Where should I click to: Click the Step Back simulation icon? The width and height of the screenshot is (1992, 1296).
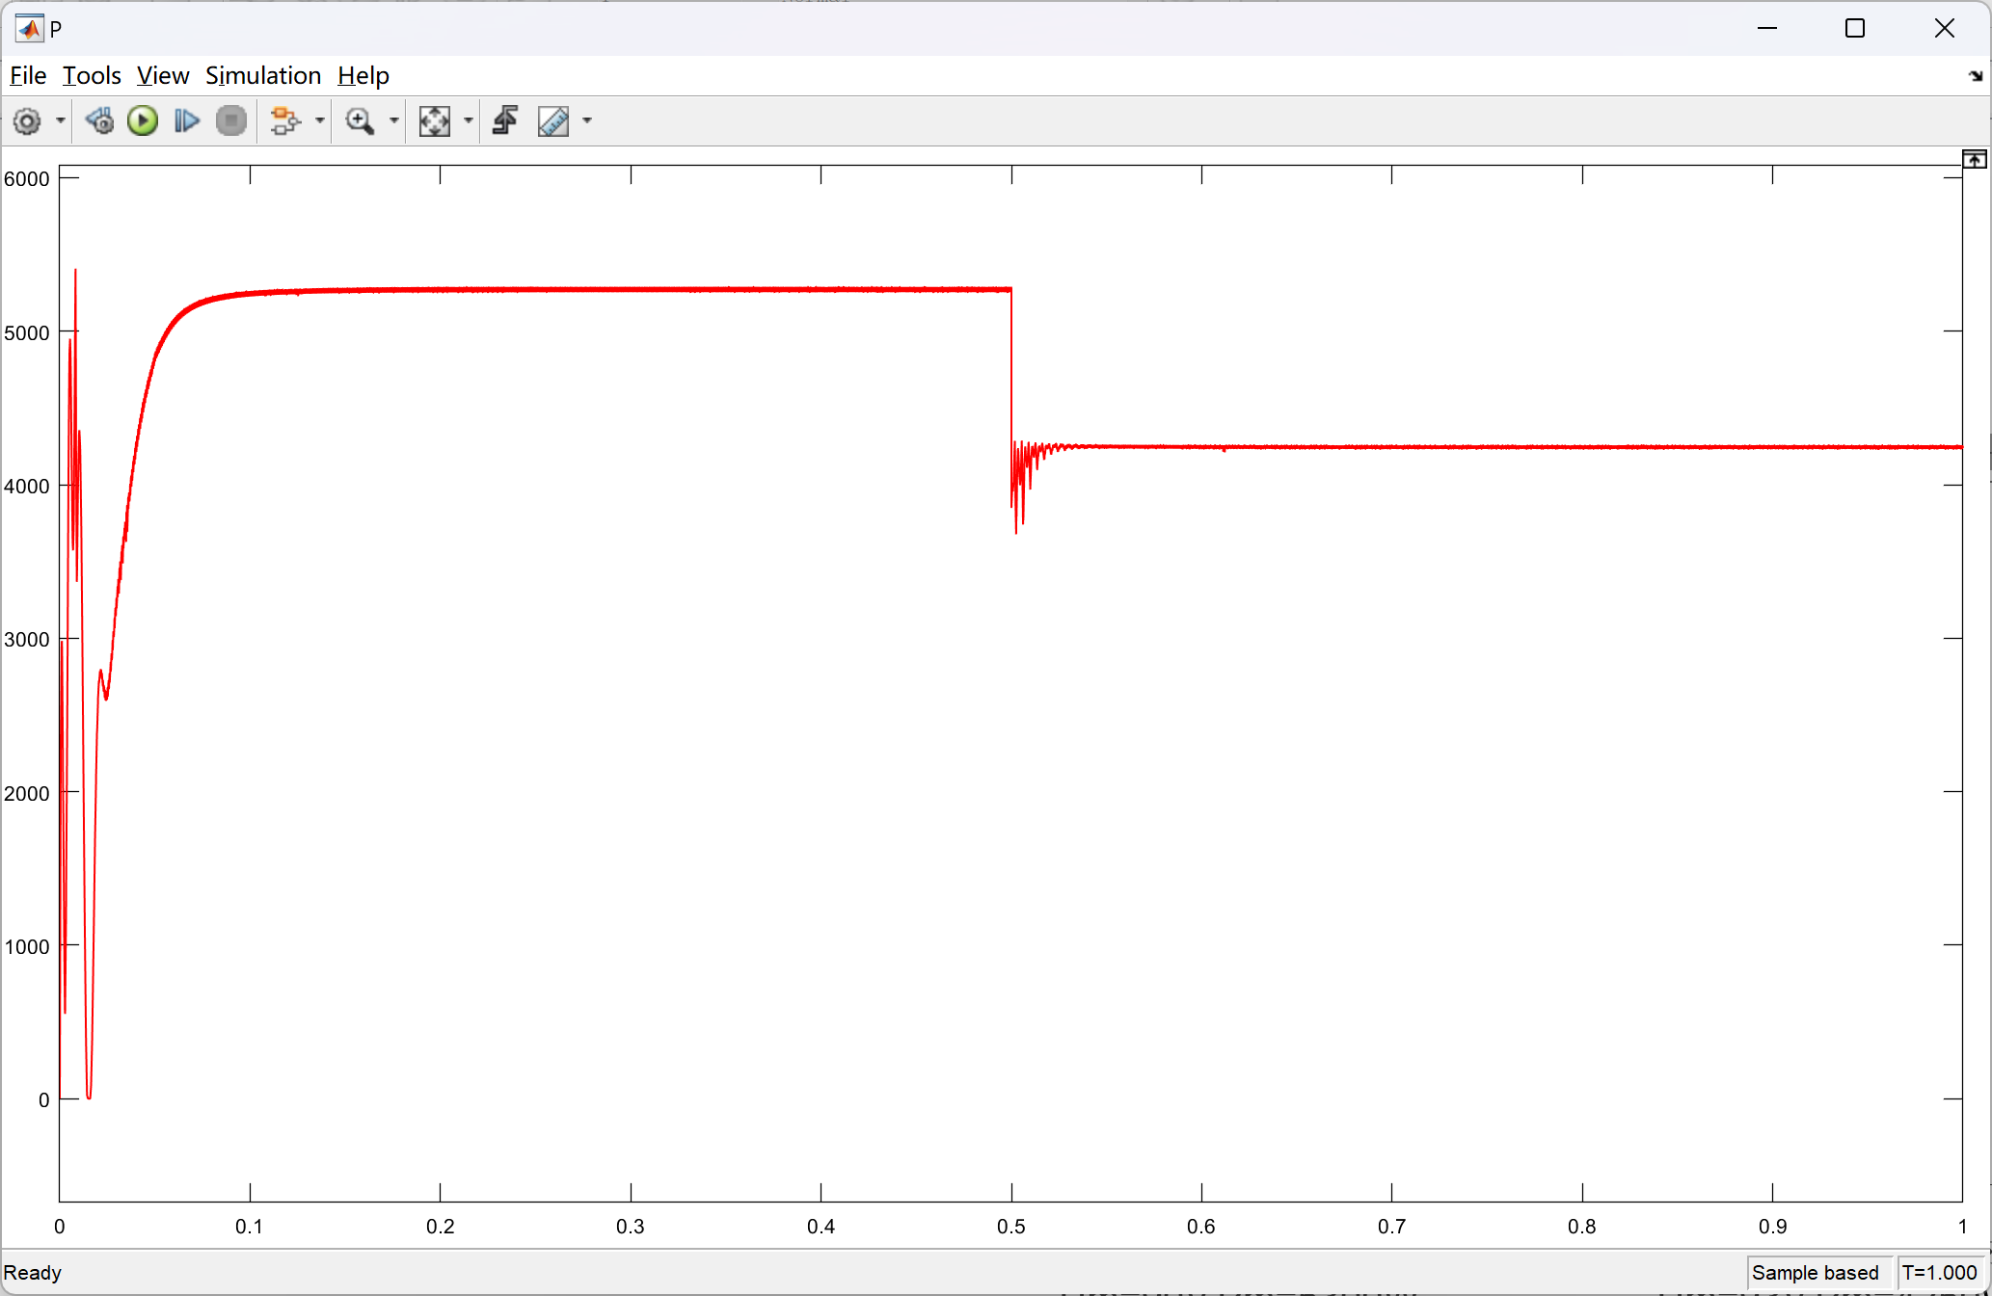click(x=98, y=121)
